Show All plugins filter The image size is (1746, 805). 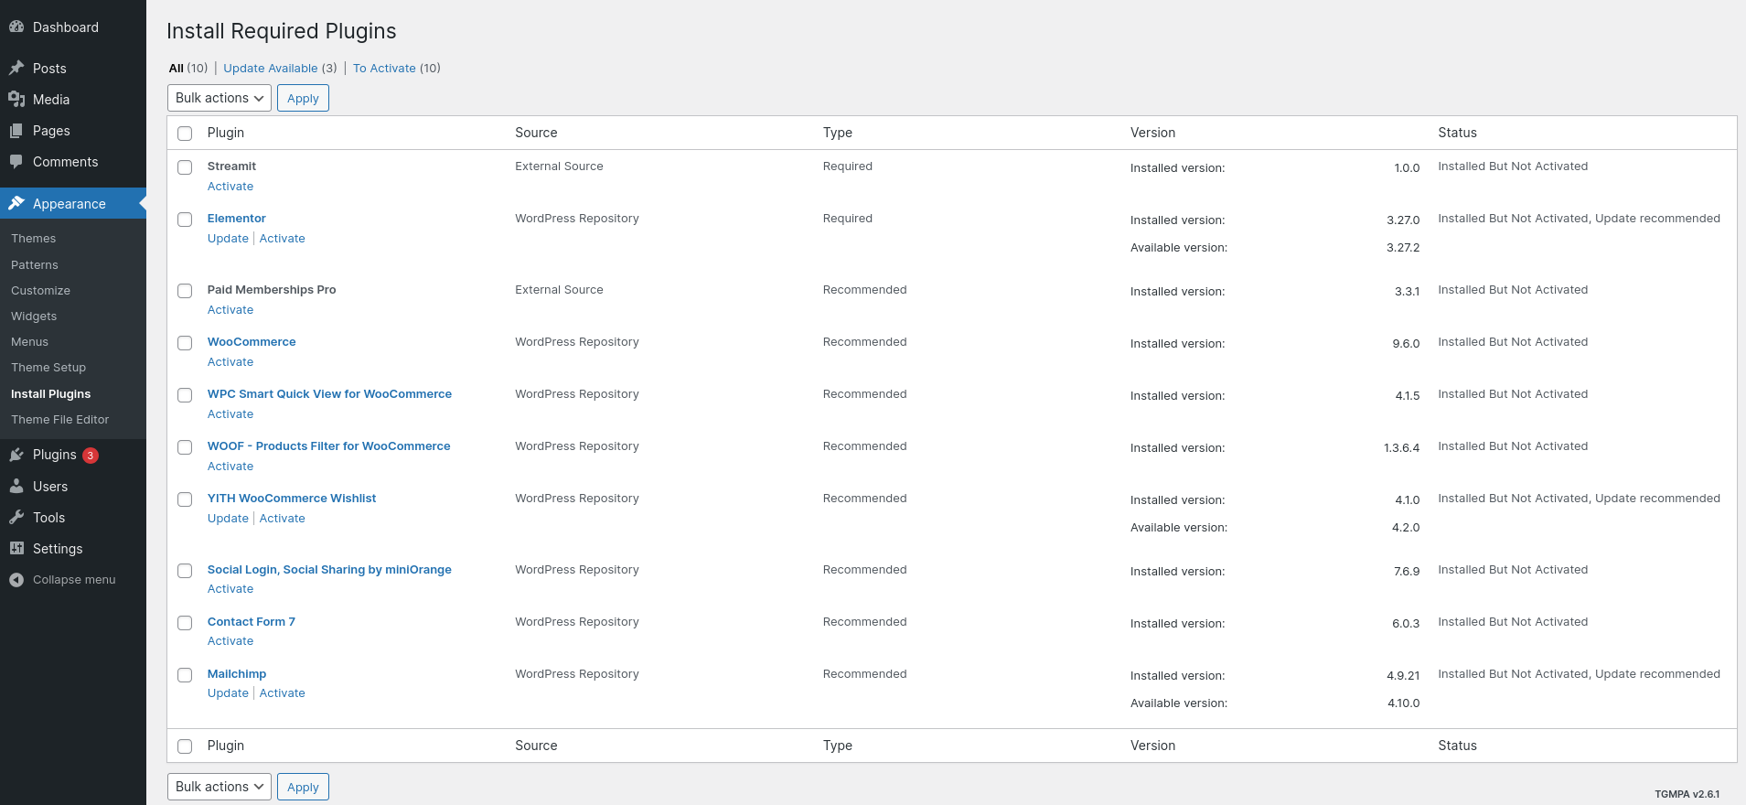pyautogui.click(x=177, y=69)
